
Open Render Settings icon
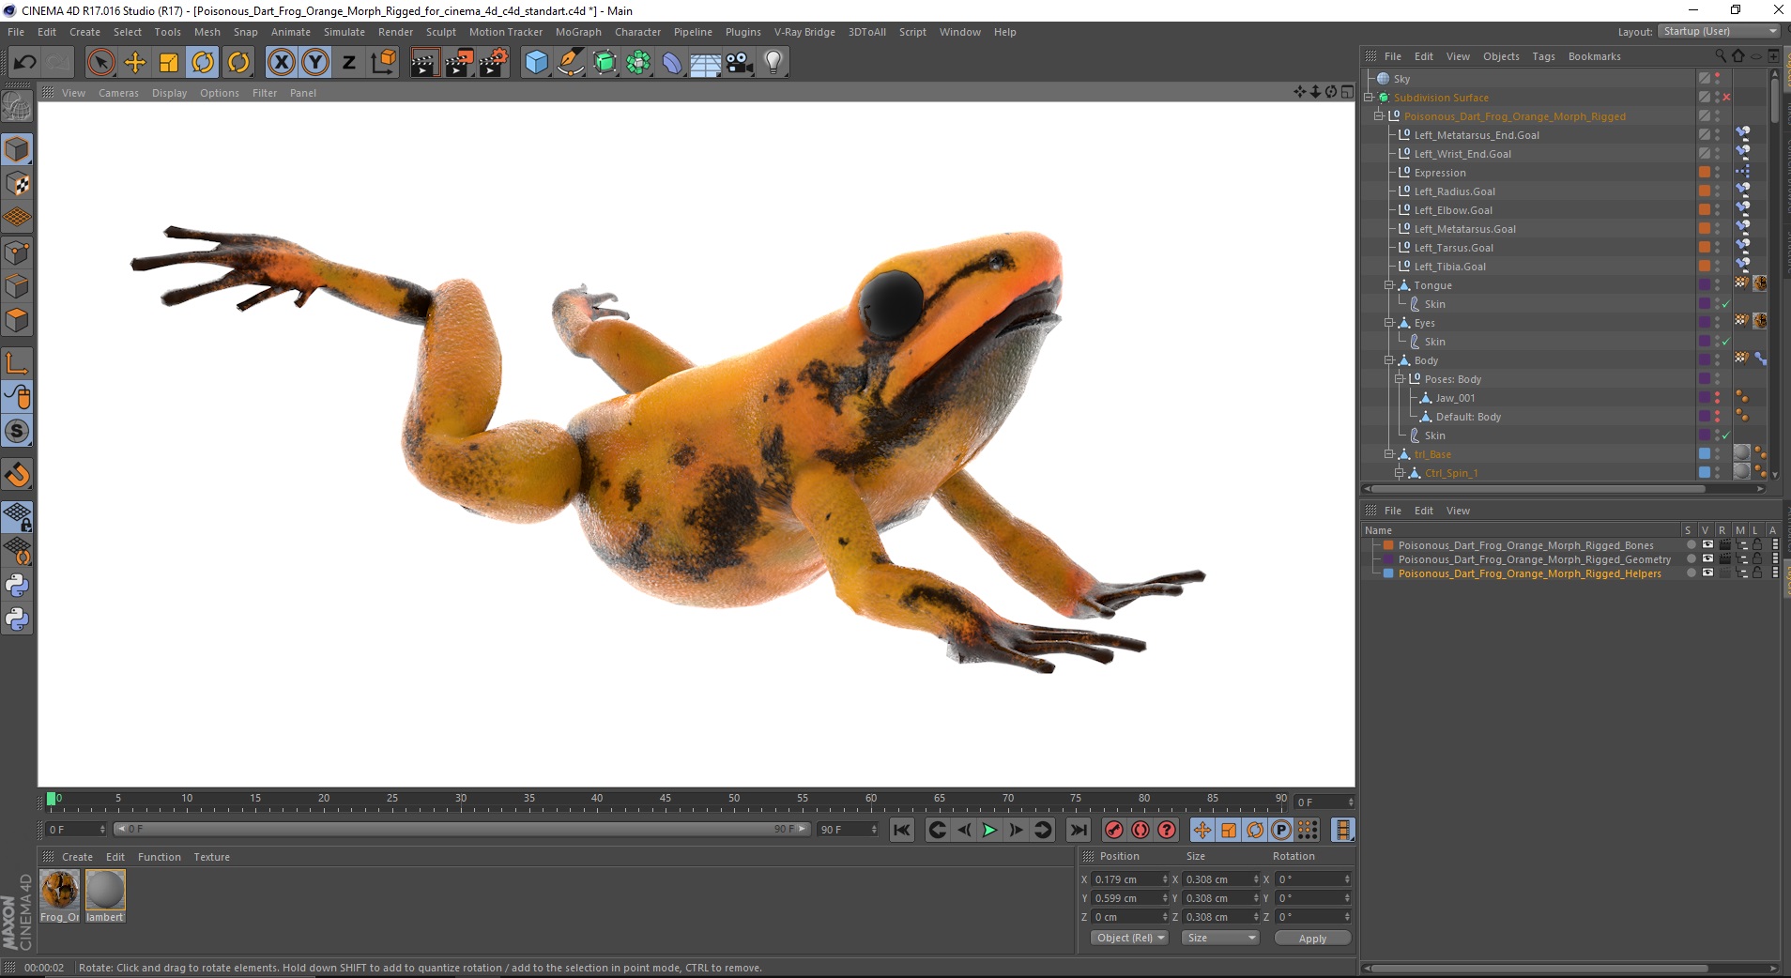point(494,63)
